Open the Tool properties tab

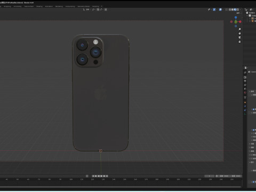tap(245, 73)
